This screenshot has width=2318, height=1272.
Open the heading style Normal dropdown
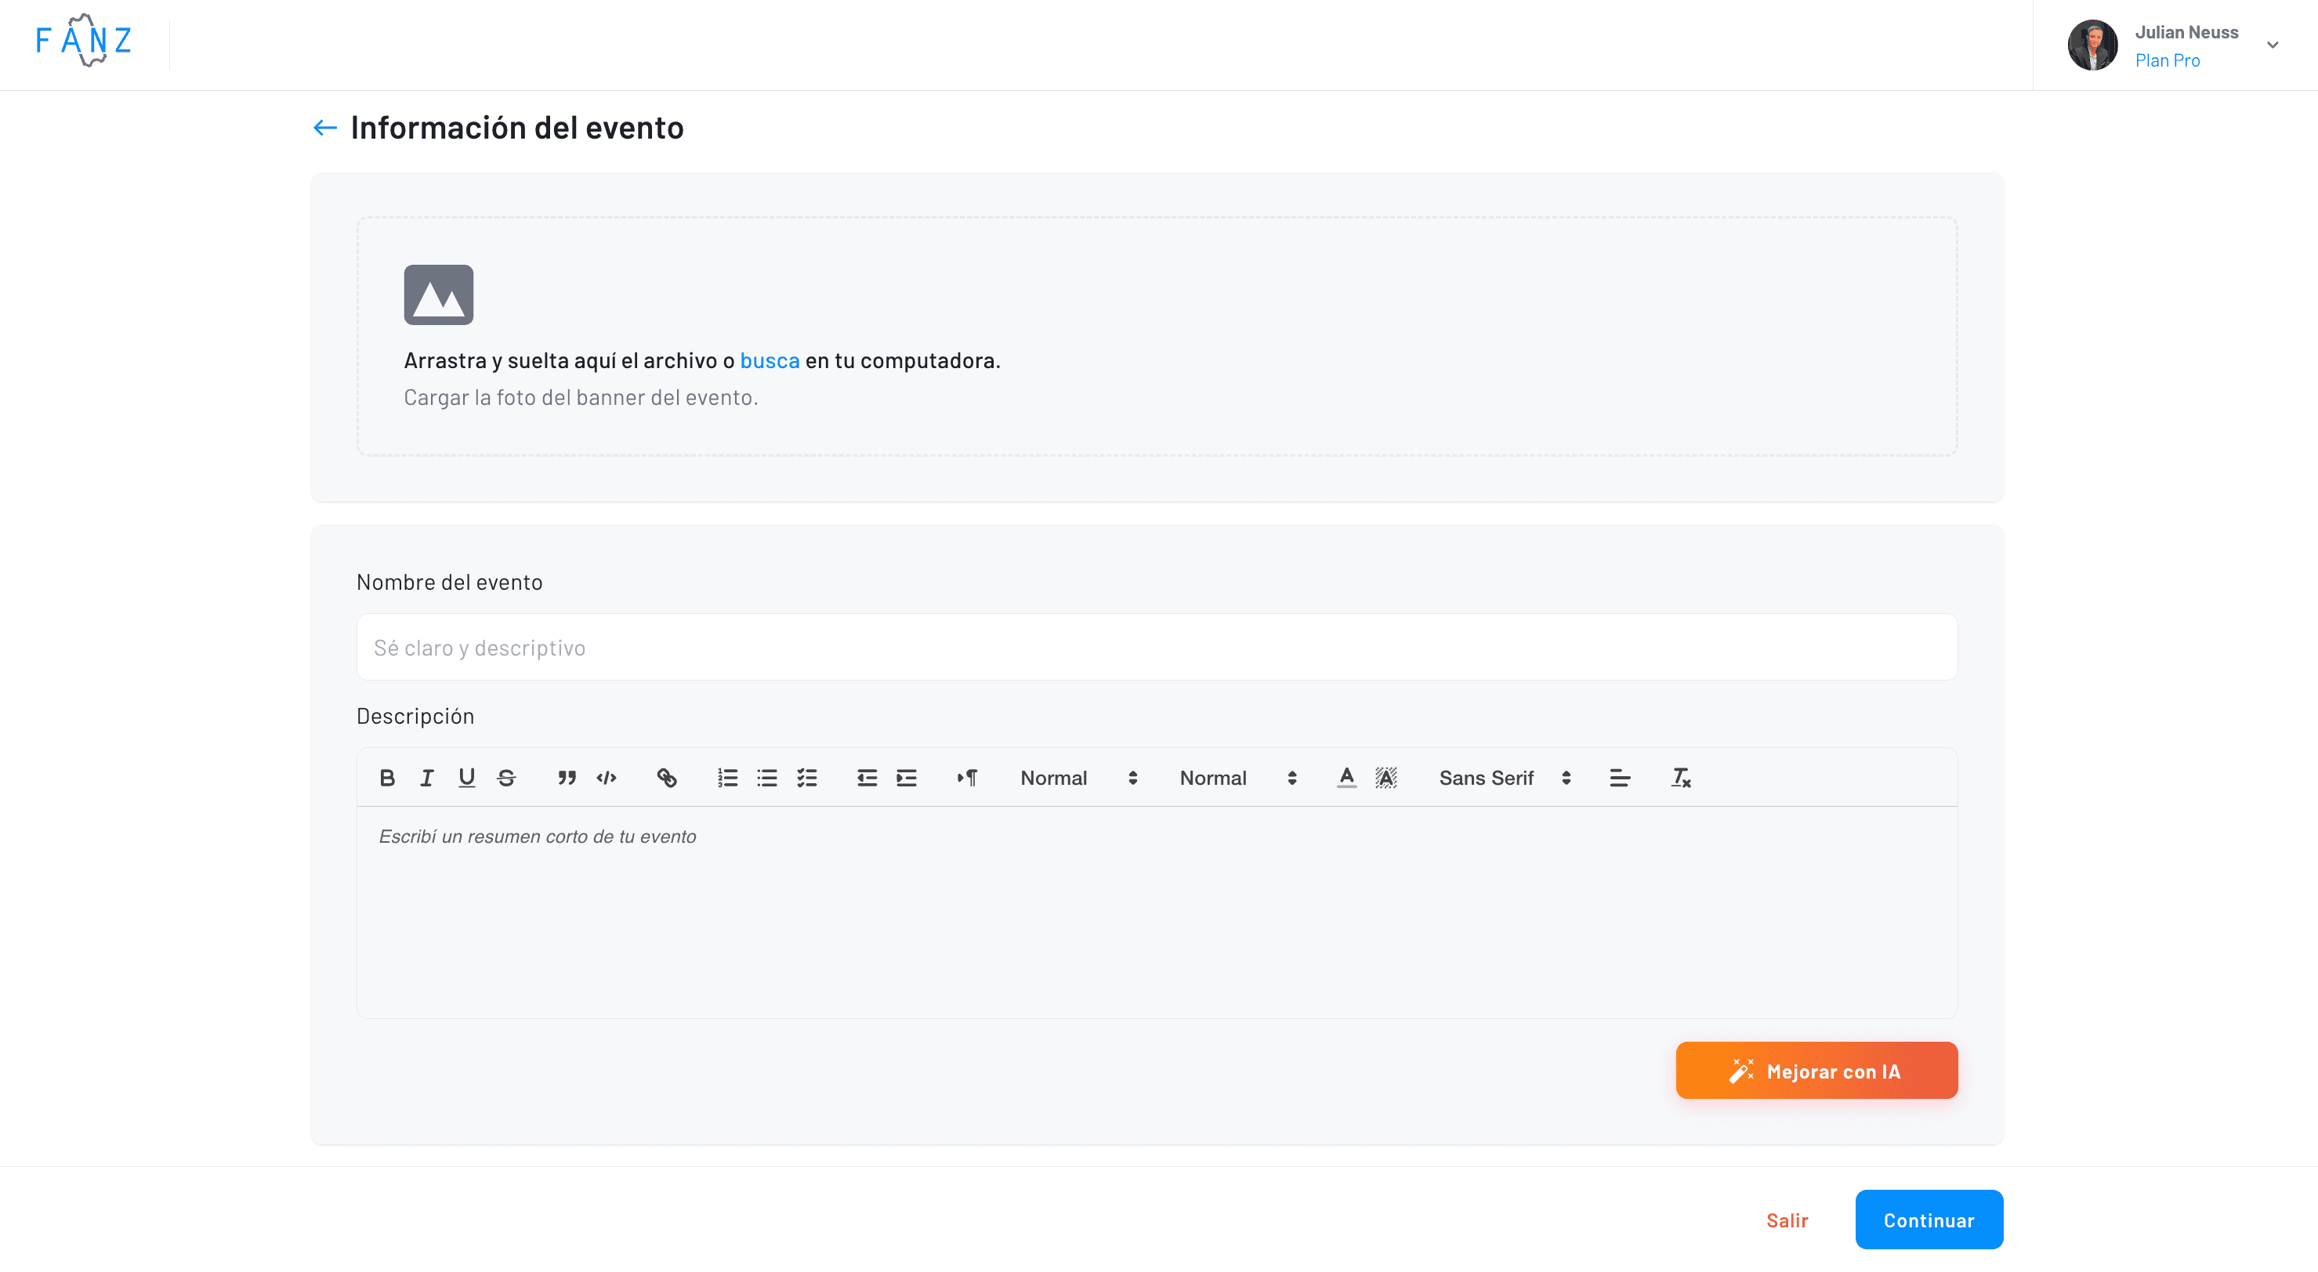tap(1075, 777)
